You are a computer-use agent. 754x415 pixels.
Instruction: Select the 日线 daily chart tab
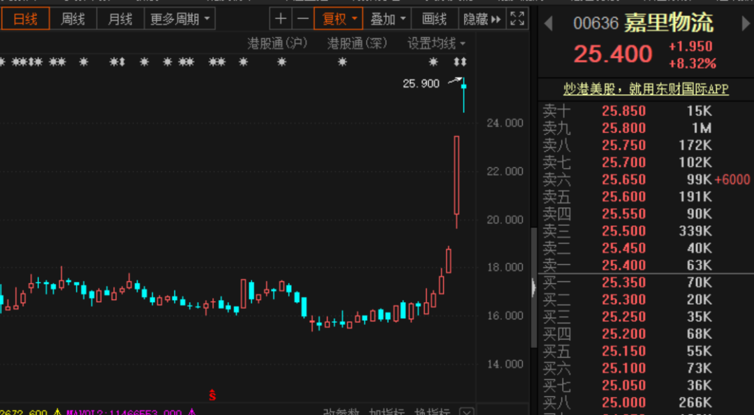click(25, 20)
